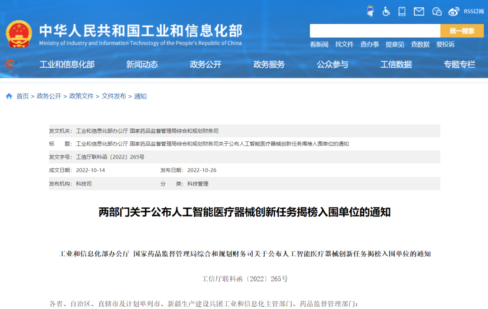
Task: Open the 提意见 quick link
Action: coord(394,45)
